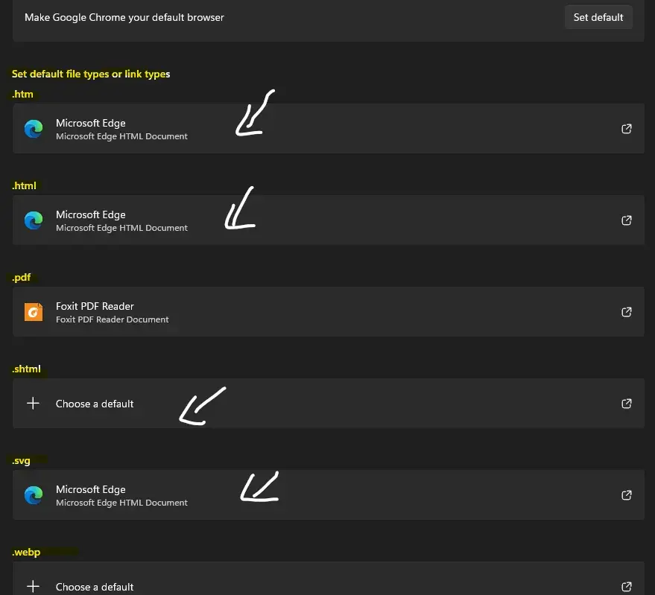Click the Set default button for Chrome
The height and width of the screenshot is (595, 655).
pos(598,17)
